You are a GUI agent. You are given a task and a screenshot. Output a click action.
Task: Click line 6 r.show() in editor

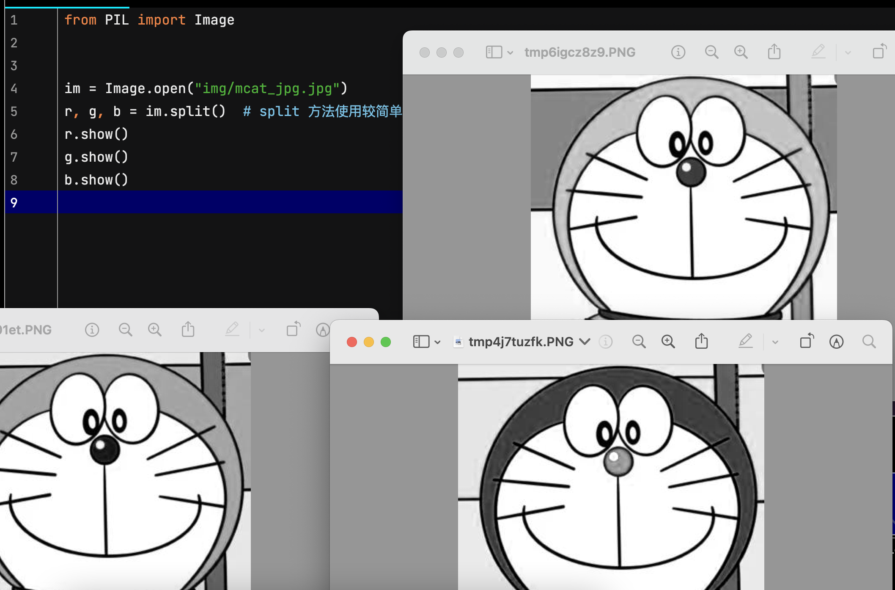click(x=96, y=134)
